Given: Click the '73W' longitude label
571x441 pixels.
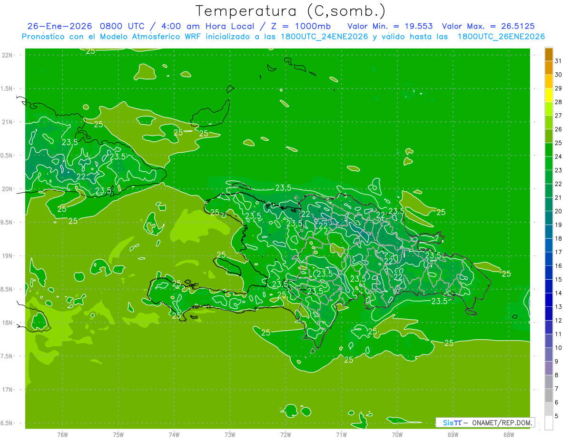Looking at the screenshot, I should (x=230, y=434).
